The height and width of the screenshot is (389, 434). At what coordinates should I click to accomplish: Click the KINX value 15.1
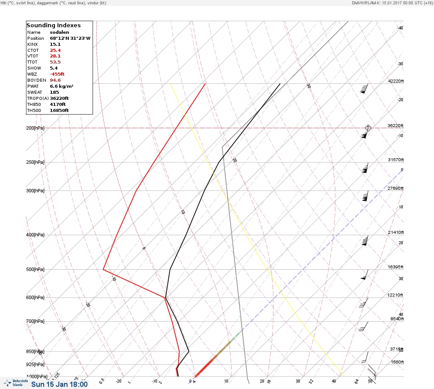[55, 44]
